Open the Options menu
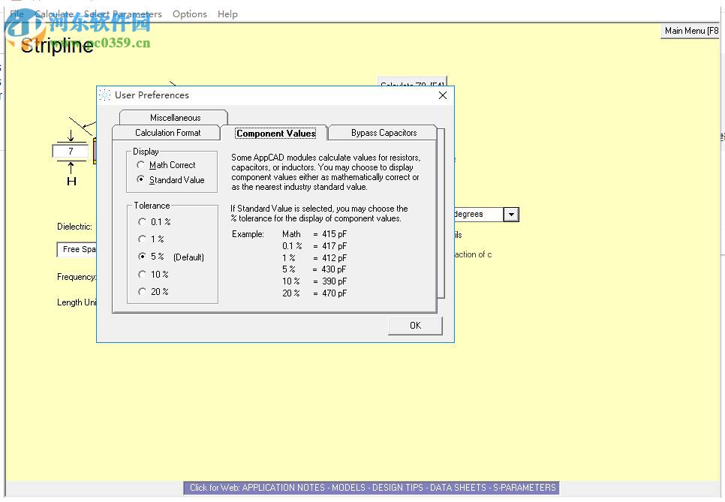This screenshot has height=502, width=725. (x=189, y=14)
